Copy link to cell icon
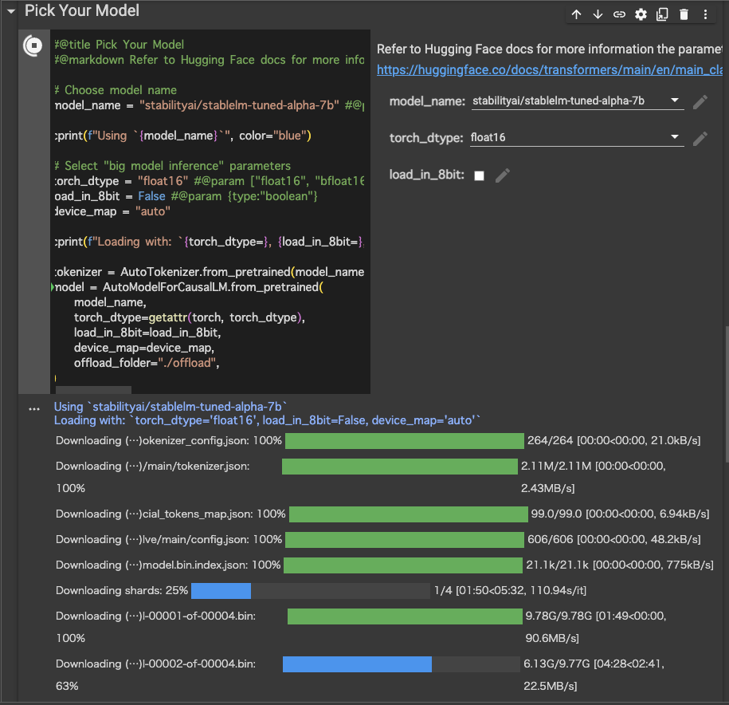This screenshot has width=729, height=705. 619,14
